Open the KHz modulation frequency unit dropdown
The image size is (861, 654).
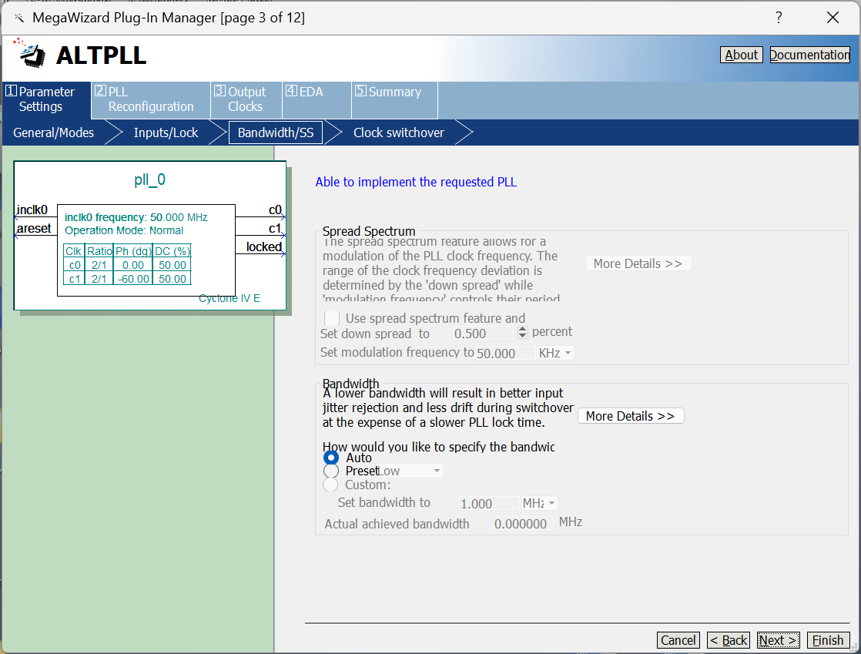coord(555,353)
